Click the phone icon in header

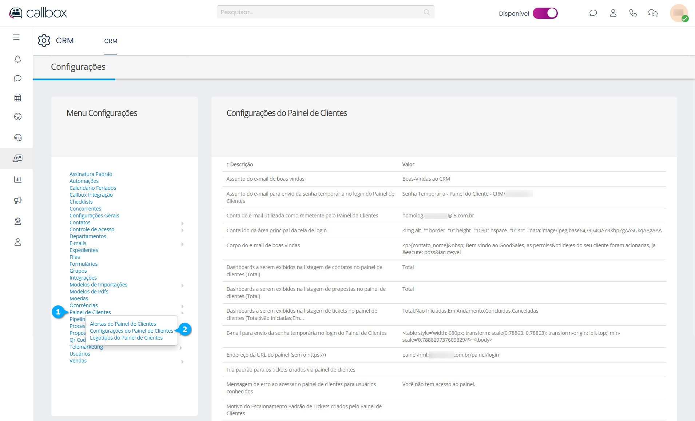click(633, 13)
